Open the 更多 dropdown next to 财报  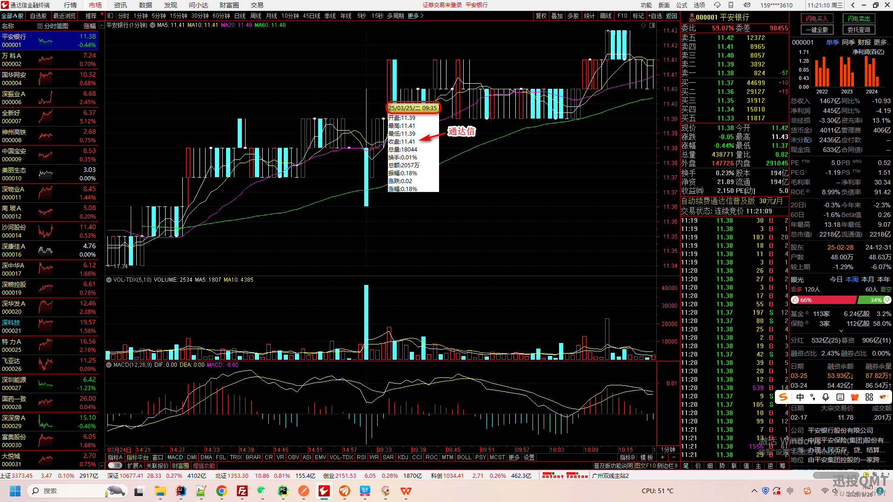point(882,42)
